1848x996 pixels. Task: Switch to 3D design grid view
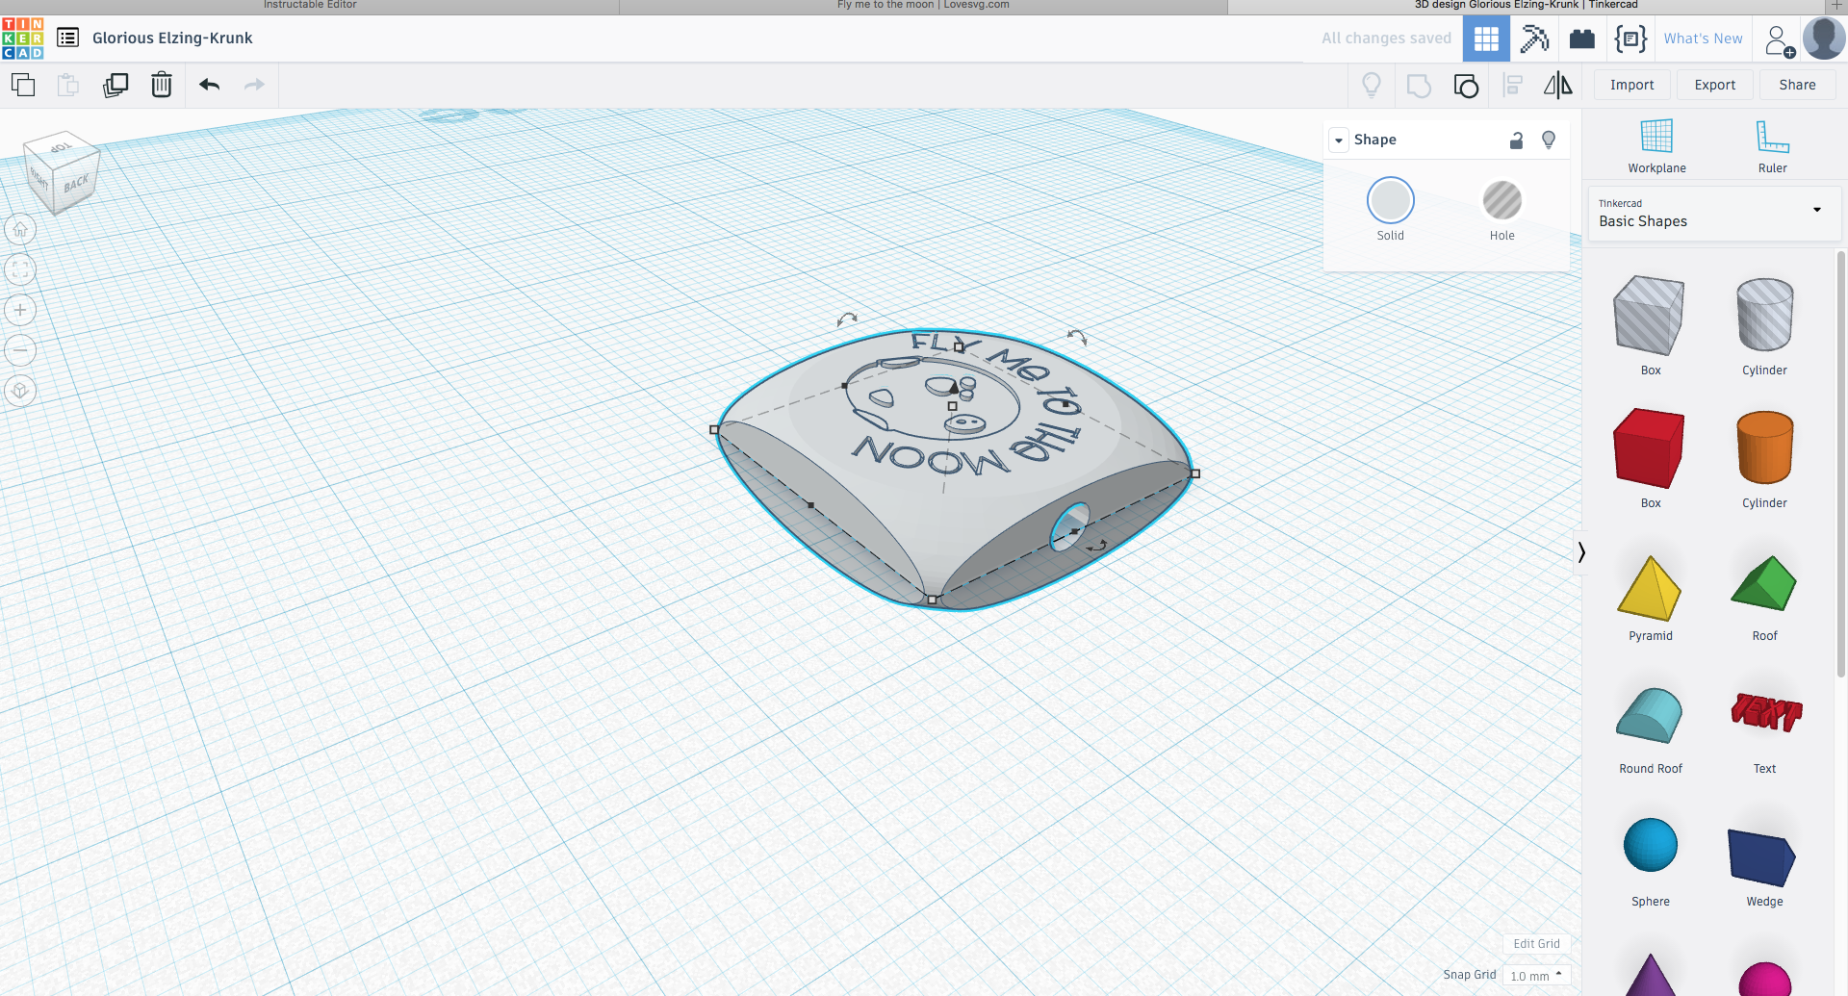point(1486,38)
